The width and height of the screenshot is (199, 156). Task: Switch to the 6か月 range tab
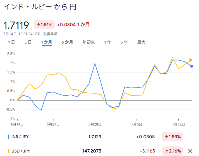[67, 42]
